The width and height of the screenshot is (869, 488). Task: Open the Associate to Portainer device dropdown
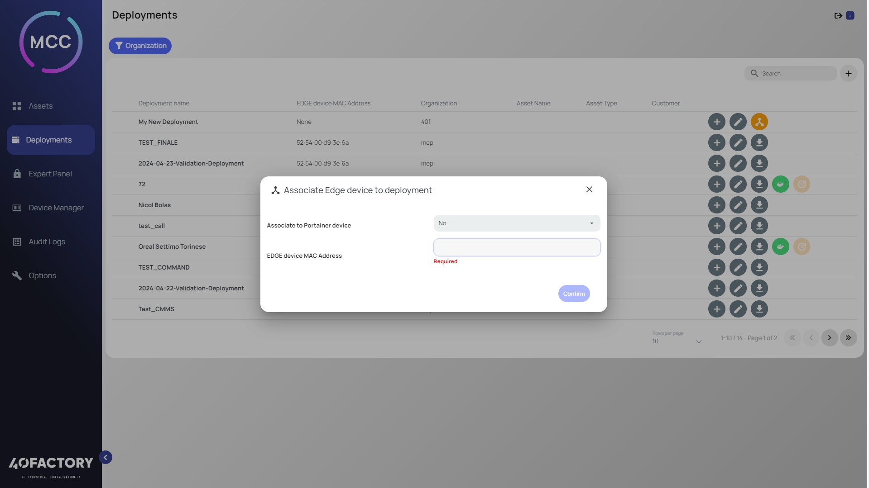516,223
